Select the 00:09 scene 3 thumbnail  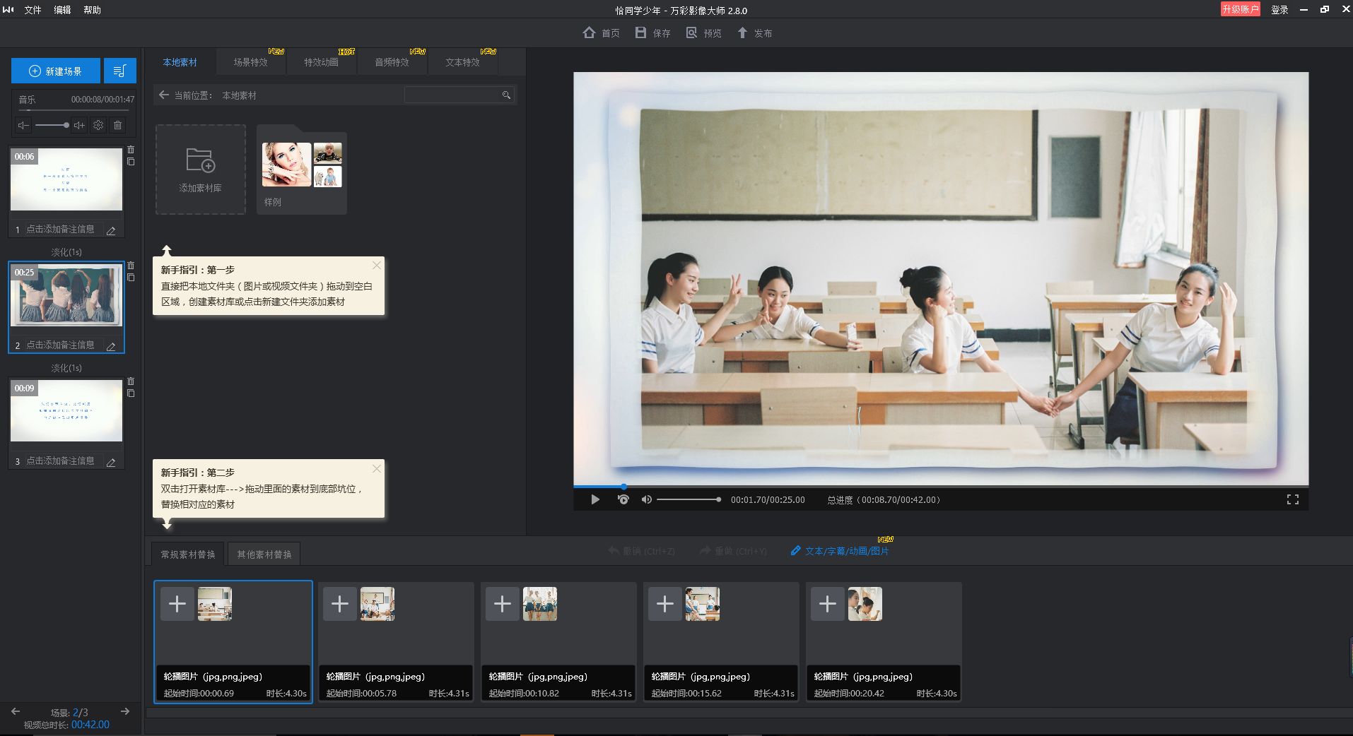[66, 410]
